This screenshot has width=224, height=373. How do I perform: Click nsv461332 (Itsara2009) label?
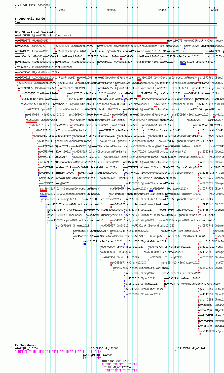32,51
